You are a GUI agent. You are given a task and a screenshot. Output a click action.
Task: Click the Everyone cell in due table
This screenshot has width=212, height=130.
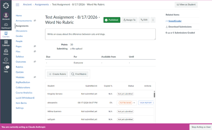click(x=78, y=63)
